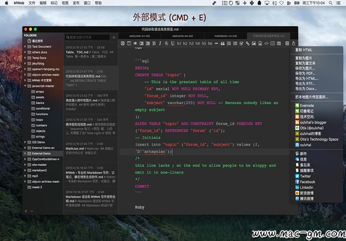Select the arrays subfolder

(43, 91)
